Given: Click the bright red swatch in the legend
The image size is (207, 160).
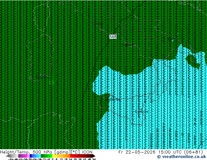Looking at the screenshot, I should click(x=71, y=156).
